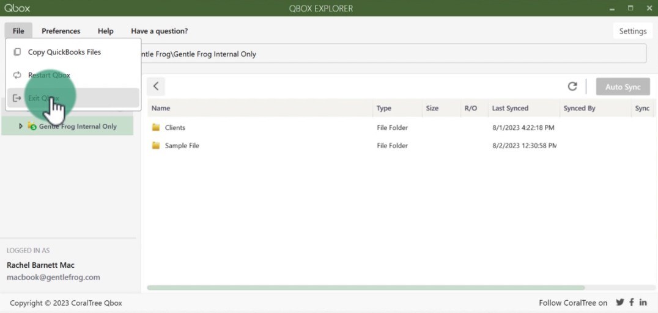Choose Copy QuickBooks Files from File menu

click(73, 52)
